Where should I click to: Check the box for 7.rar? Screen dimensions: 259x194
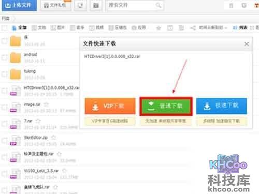[x=4, y=124]
